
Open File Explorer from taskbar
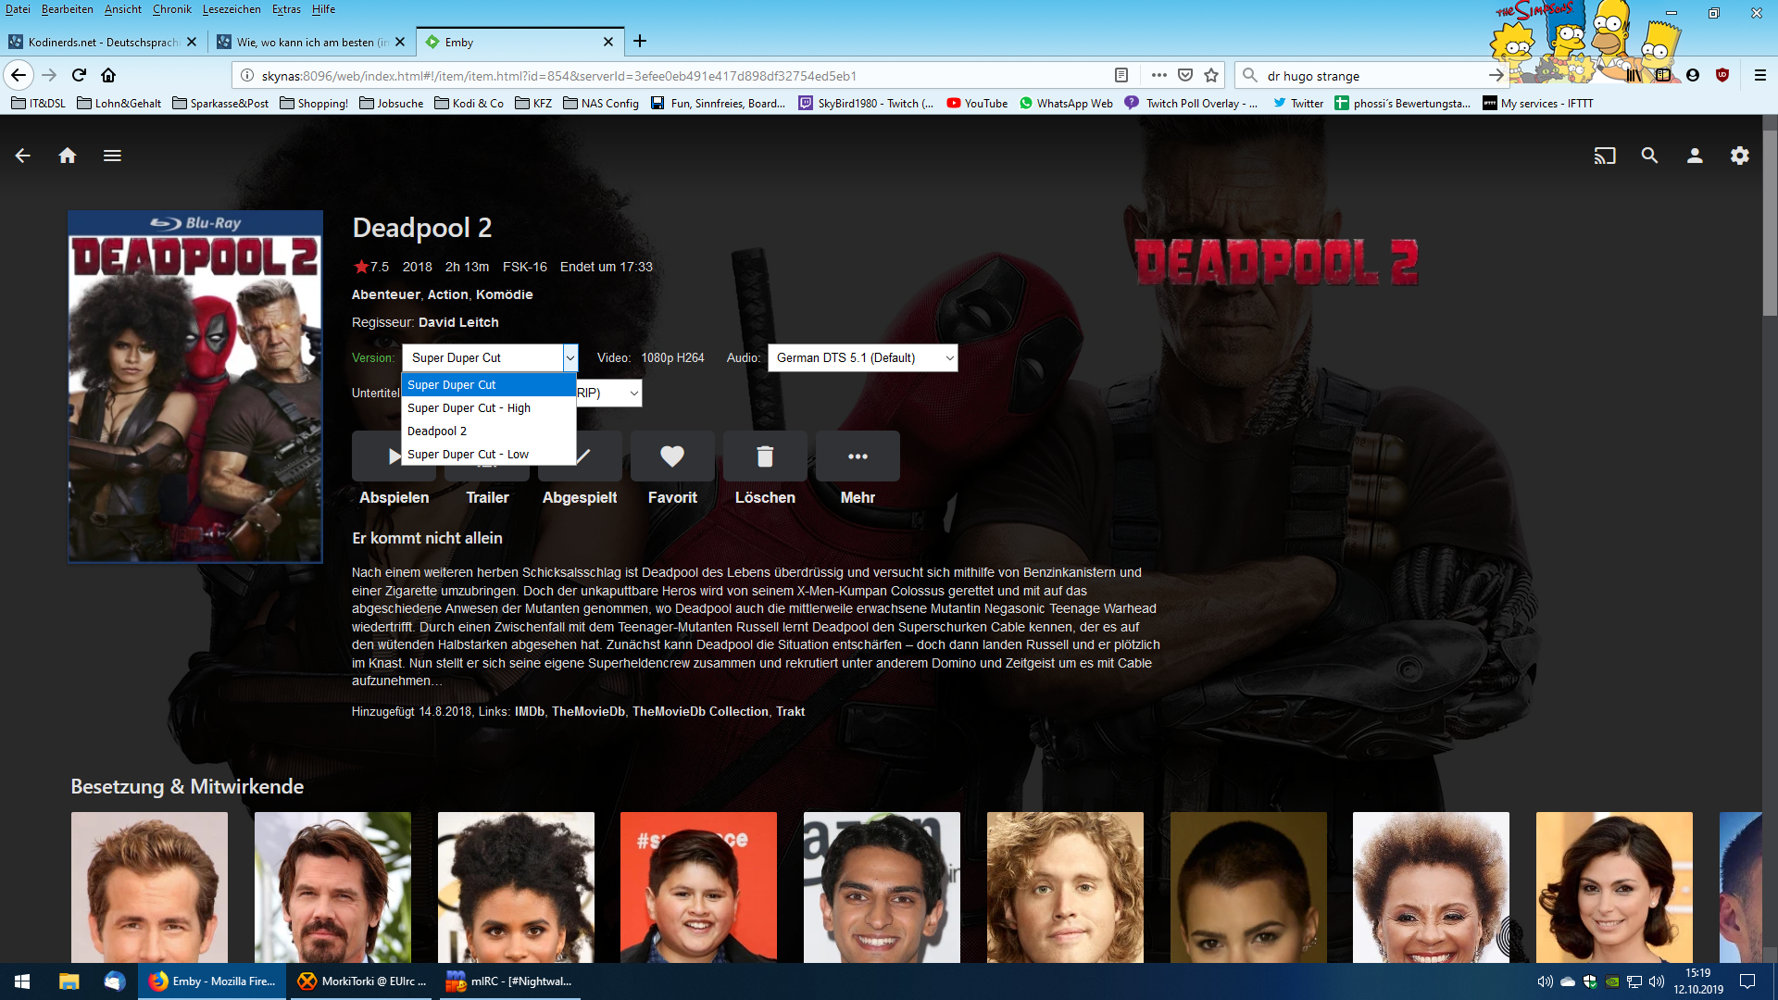69,981
